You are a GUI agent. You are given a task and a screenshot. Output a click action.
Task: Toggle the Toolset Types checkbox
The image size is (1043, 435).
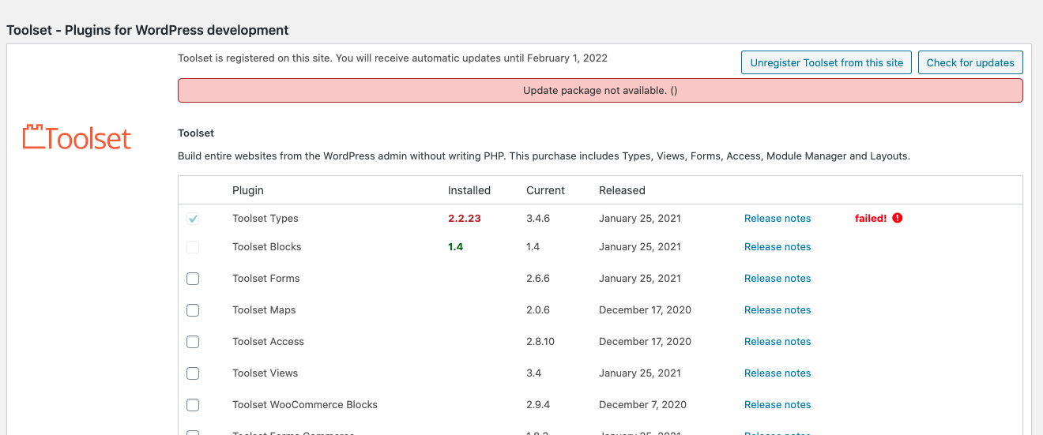pyautogui.click(x=193, y=219)
